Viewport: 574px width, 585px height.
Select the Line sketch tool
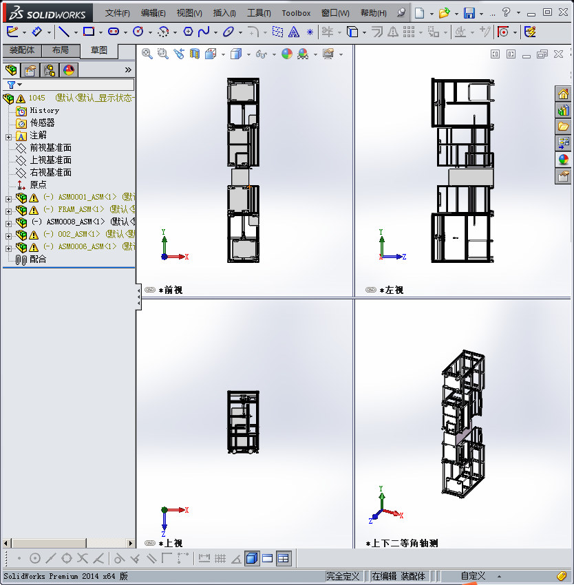(64, 32)
